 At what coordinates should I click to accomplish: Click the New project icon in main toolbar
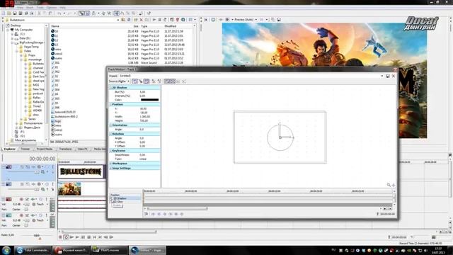[x=4, y=13]
